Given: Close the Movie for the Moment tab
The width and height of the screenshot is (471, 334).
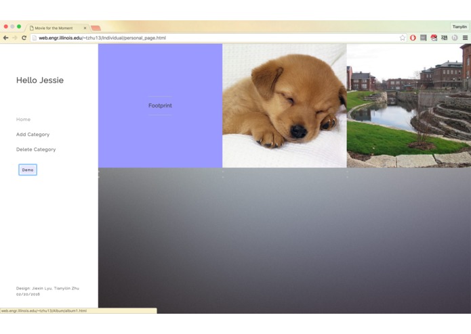Looking at the screenshot, I should [x=85, y=28].
